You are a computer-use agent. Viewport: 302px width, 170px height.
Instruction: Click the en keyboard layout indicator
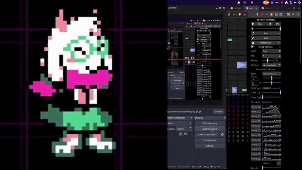click(277, 2)
